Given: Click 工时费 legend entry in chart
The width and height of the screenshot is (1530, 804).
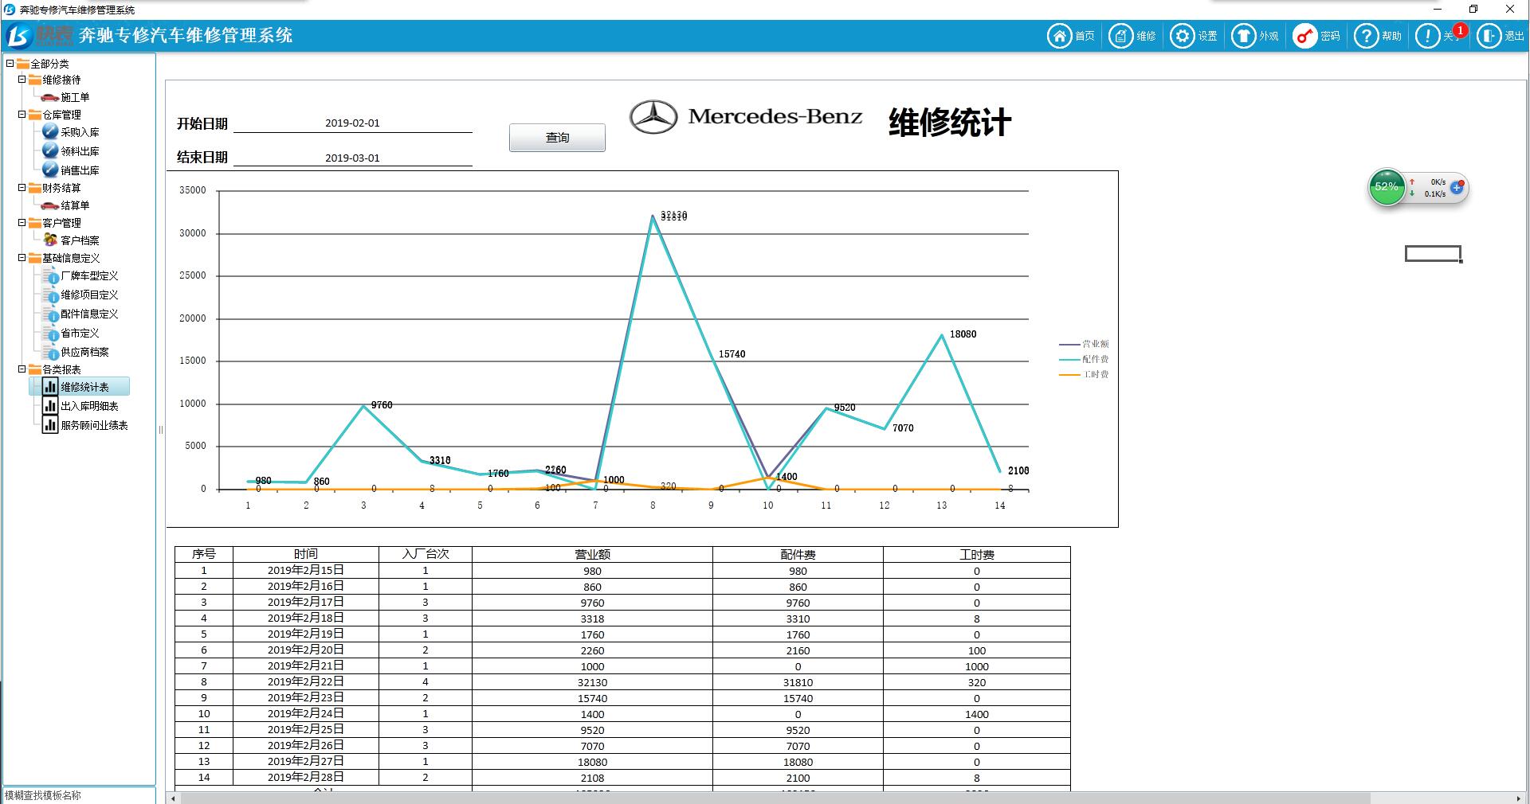Looking at the screenshot, I should (x=1084, y=374).
